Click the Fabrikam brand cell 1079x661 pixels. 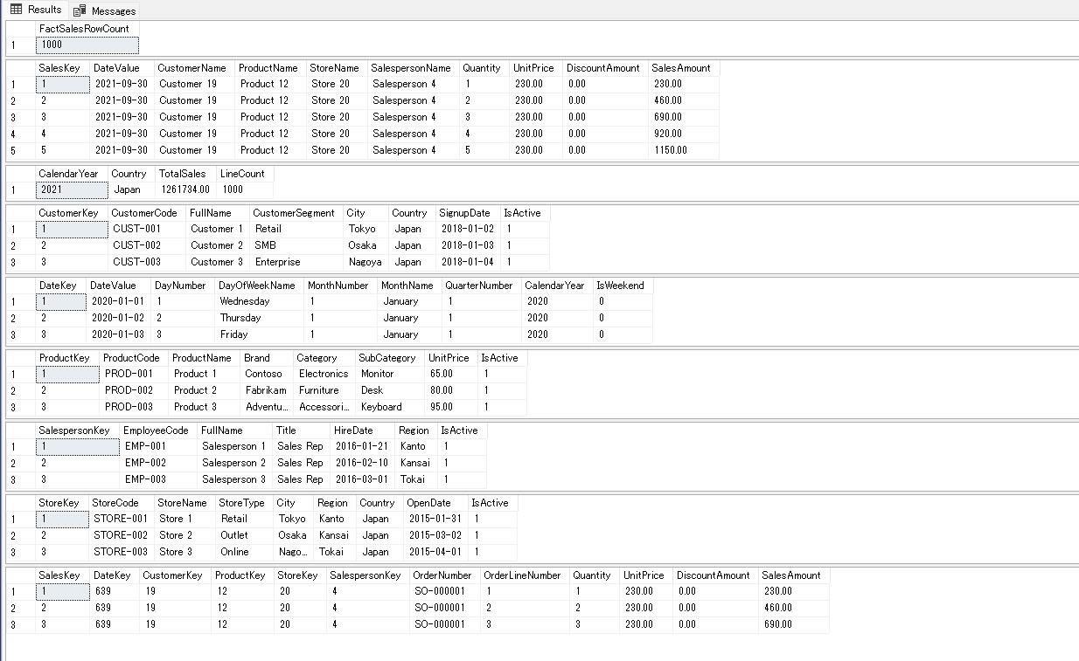tap(267, 390)
